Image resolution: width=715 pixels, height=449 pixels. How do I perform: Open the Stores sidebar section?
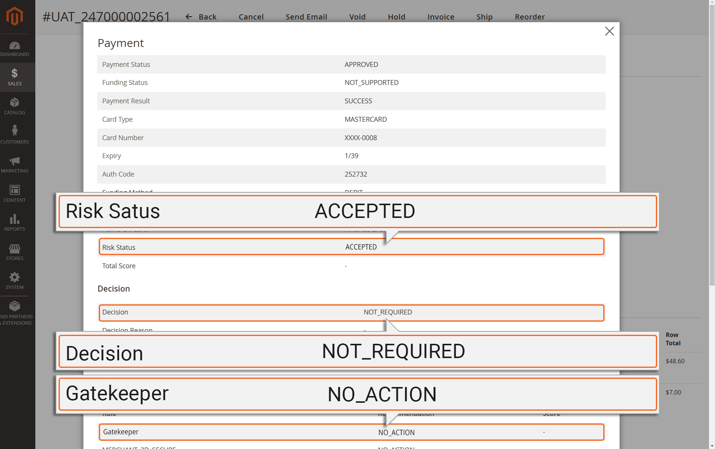[15, 252]
